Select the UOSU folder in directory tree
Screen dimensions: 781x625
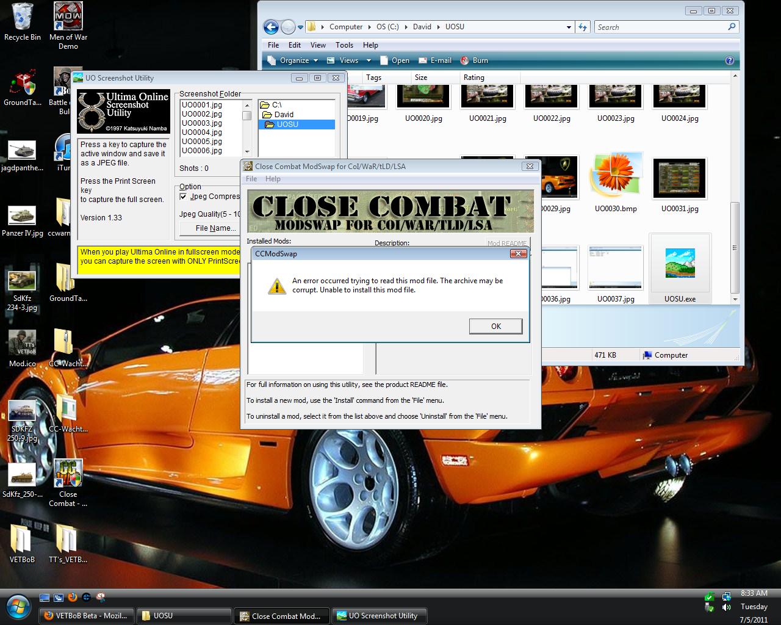click(x=297, y=125)
